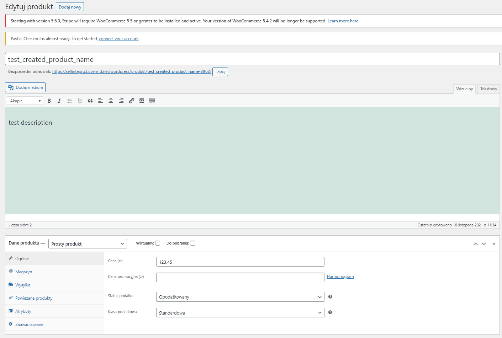Click the Dodaj medium button
The image size is (502, 338).
pos(25,87)
